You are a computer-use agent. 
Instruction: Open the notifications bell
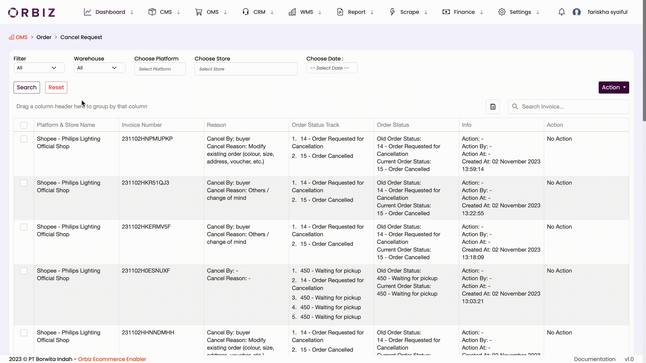pos(562,12)
